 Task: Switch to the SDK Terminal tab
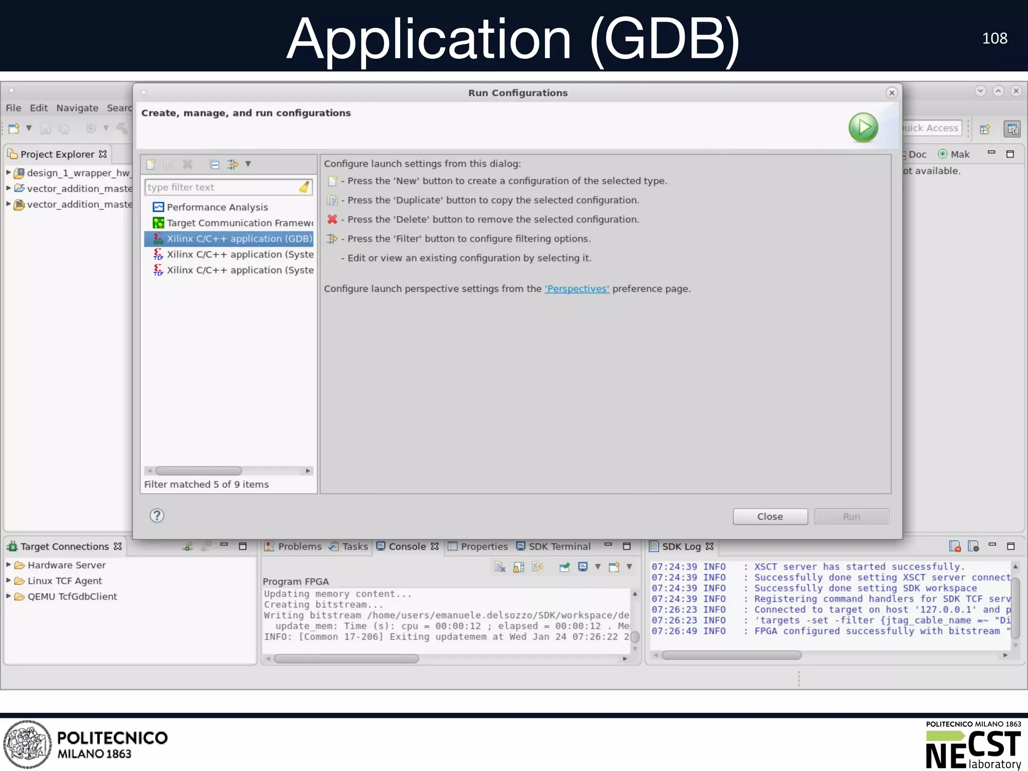pyautogui.click(x=554, y=546)
